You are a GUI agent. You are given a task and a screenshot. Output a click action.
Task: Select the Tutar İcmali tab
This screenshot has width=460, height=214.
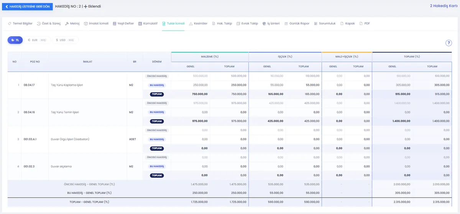(x=173, y=23)
